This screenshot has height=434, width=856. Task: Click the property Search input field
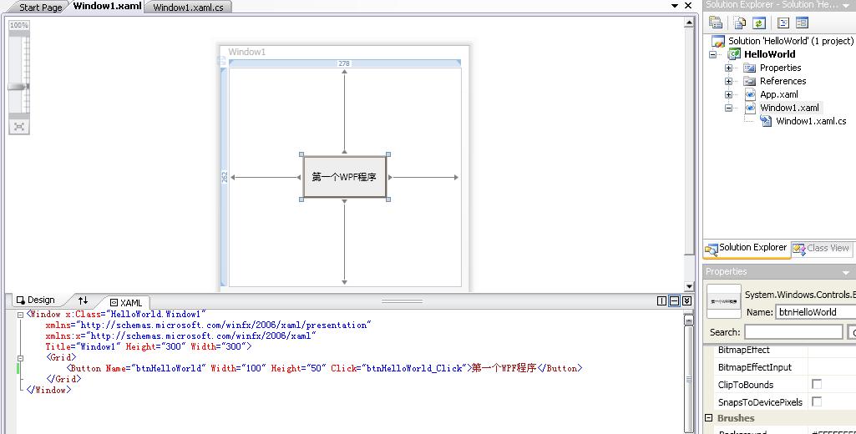pyautogui.click(x=793, y=332)
